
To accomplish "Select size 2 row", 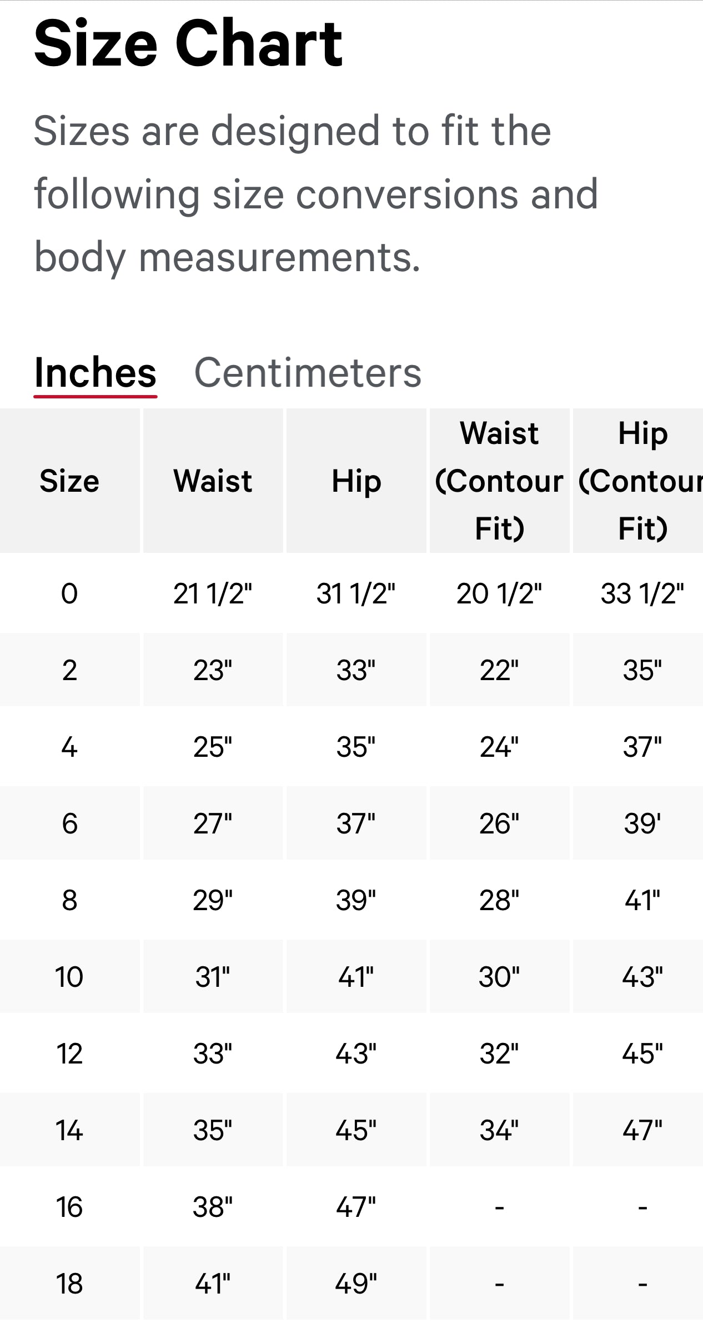I will 69,670.
